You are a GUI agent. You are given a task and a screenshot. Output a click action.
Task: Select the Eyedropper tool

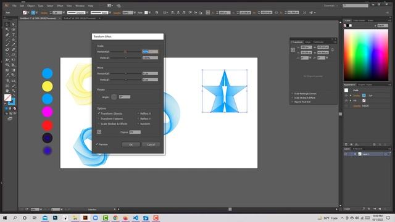[x=7, y=75]
